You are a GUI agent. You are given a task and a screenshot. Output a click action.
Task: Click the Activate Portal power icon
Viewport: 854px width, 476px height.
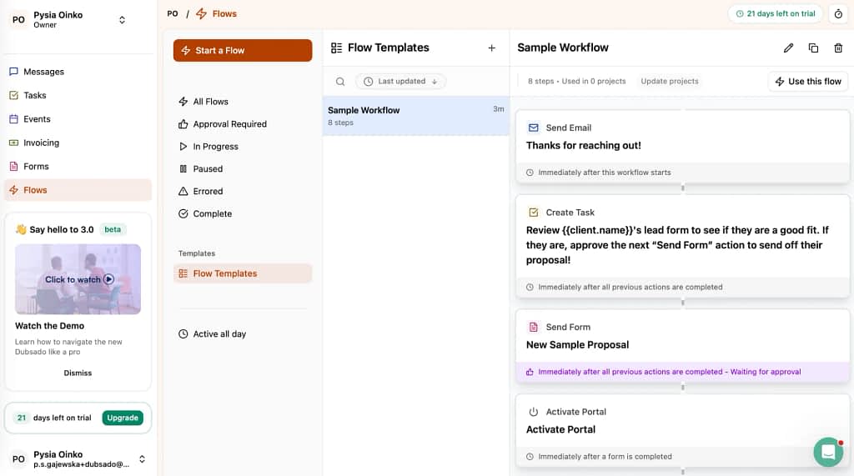coord(533,412)
